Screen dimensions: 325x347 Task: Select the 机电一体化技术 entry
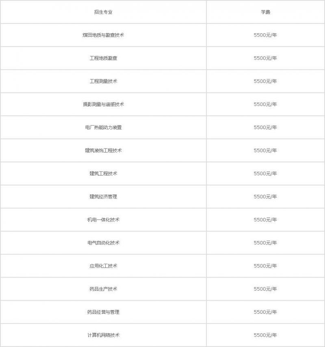point(103,220)
